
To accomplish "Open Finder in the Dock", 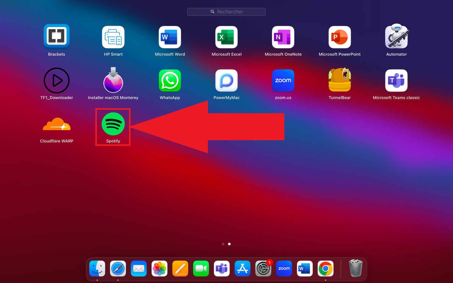I will tap(97, 269).
